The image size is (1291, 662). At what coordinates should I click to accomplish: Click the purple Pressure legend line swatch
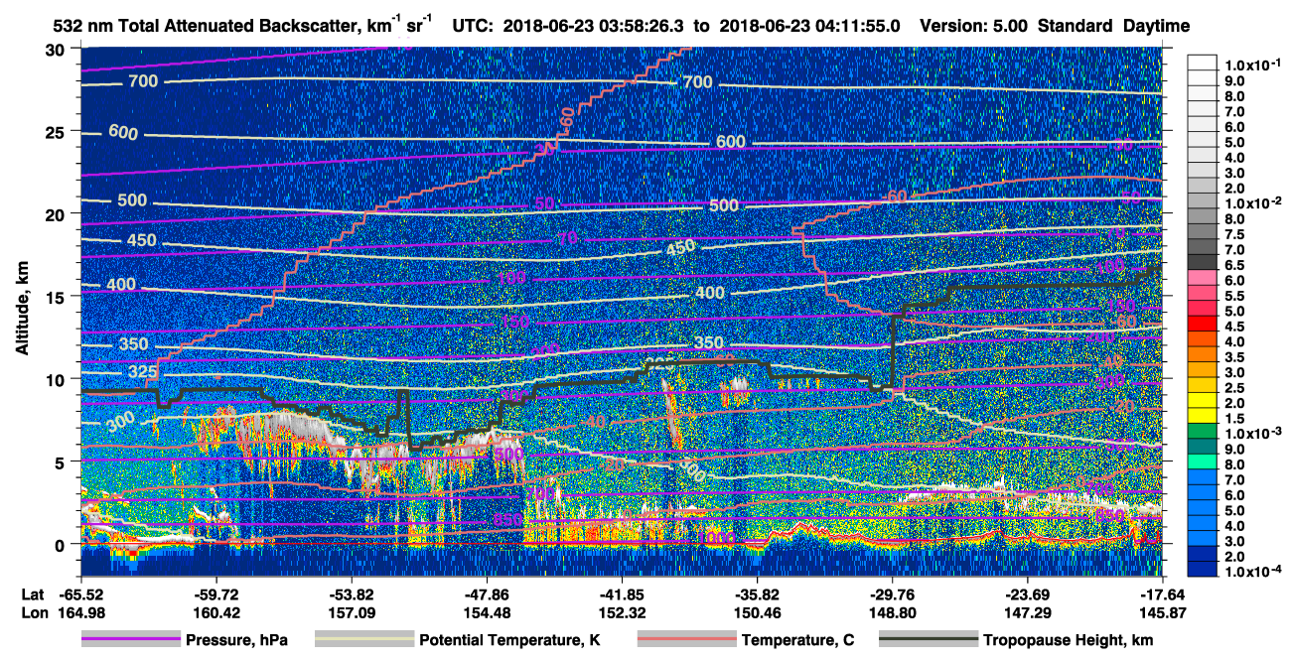[x=130, y=640]
